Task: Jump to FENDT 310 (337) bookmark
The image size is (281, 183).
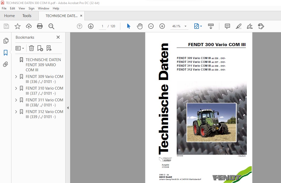Action: [44, 91]
